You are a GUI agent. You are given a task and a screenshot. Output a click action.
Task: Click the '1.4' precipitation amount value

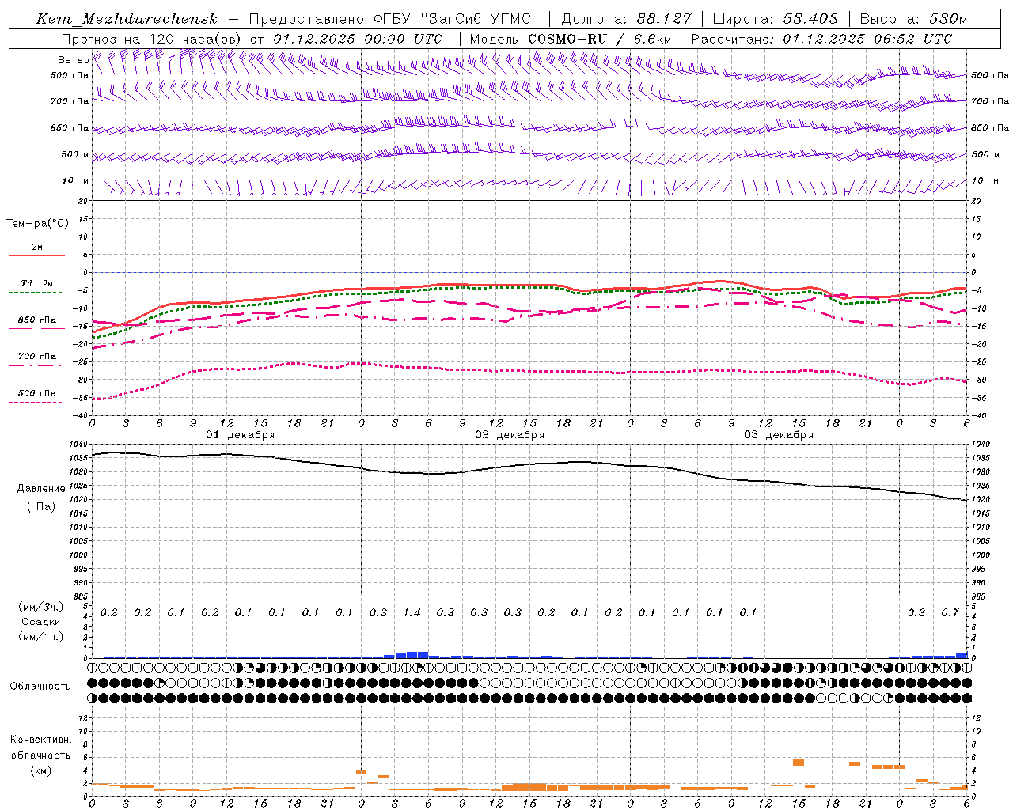(412, 612)
